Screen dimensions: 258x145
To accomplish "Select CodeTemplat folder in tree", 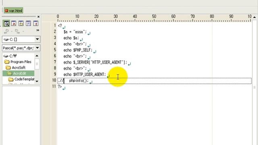I will 21,79.
